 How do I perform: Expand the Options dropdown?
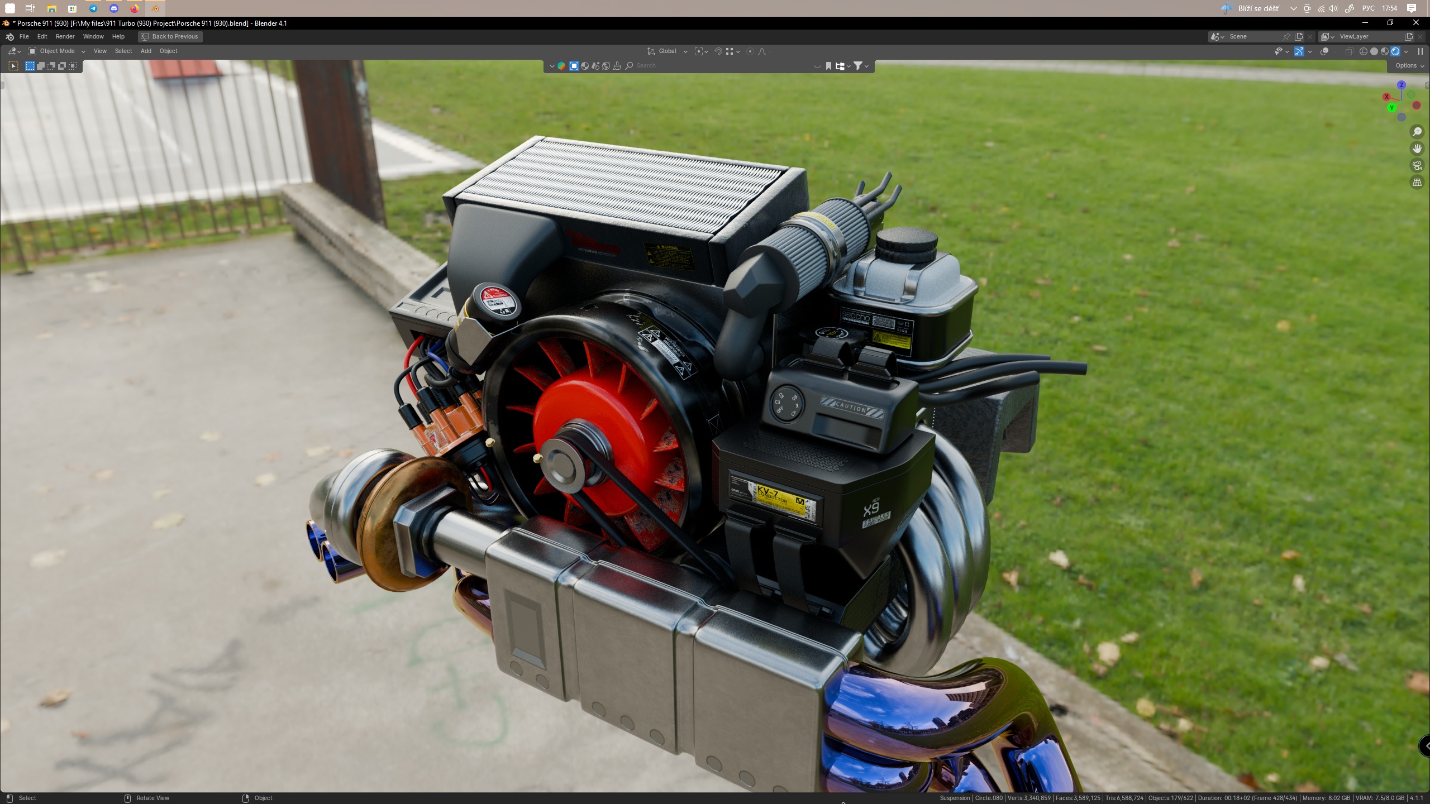click(x=1409, y=66)
